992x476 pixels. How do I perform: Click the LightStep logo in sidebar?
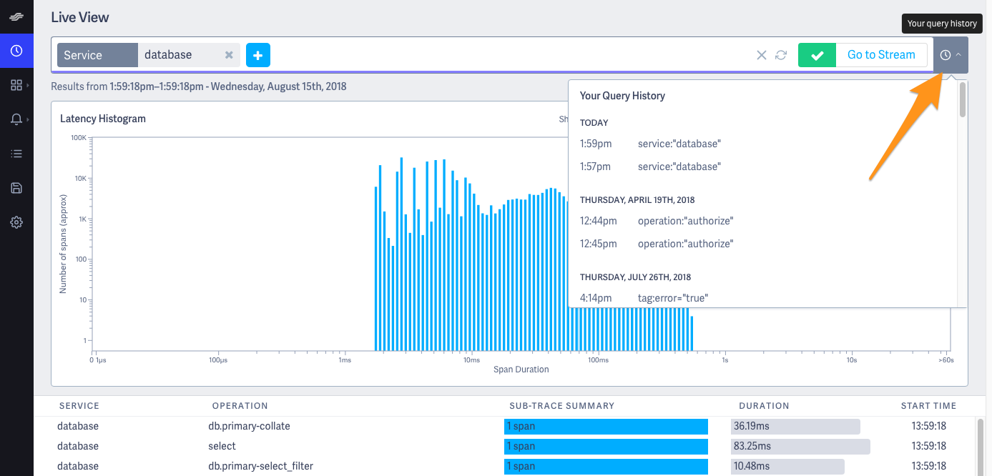coord(16,16)
